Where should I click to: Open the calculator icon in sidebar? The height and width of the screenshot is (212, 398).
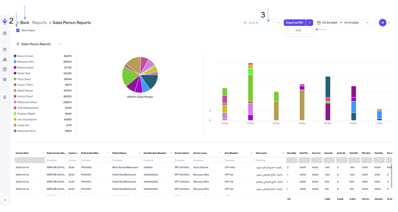tap(5, 69)
